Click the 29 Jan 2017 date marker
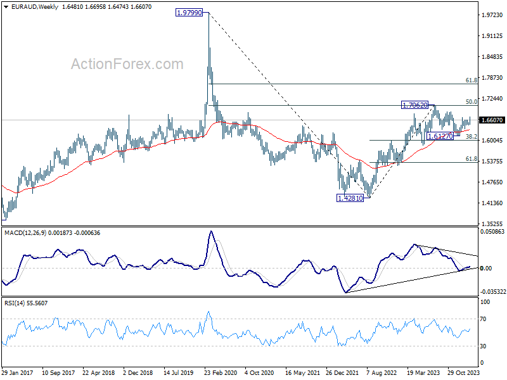The image size is (507, 380). pyautogui.click(x=18, y=372)
